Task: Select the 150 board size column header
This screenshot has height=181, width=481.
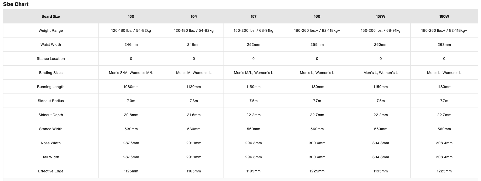Action: 131,16
